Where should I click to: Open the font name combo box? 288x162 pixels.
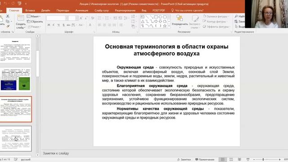(57, 18)
